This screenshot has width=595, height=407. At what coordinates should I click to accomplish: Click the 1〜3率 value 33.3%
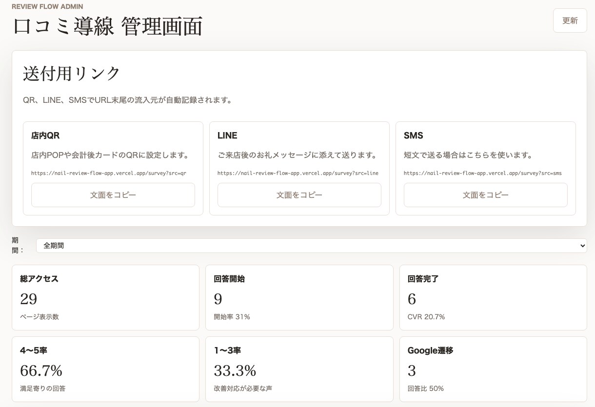point(235,371)
